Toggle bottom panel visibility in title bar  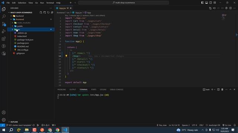pyautogui.click(x=207, y=3)
